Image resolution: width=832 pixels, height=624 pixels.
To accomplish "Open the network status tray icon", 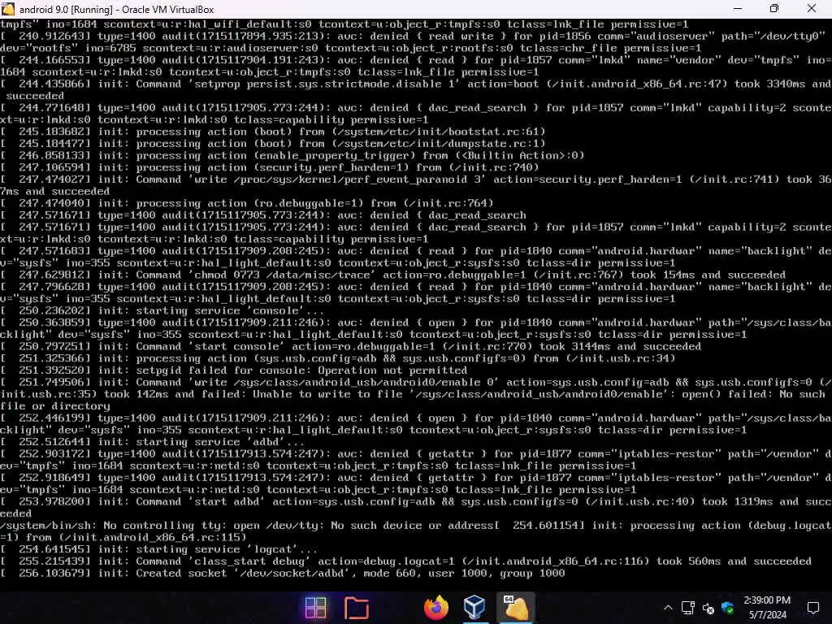I will [x=688, y=608].
